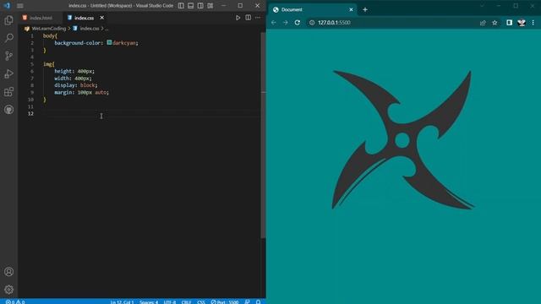541x304 pixels.
Task: Open the GitHub view in activity bar
Action: coord(9,110)
